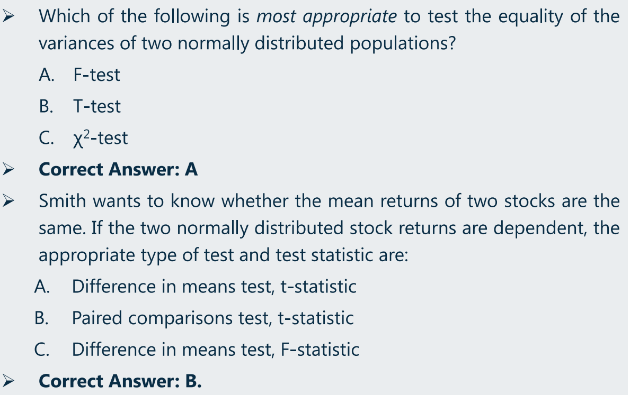
Task: Select answer option "F-test"
Action: coord(96,75)
